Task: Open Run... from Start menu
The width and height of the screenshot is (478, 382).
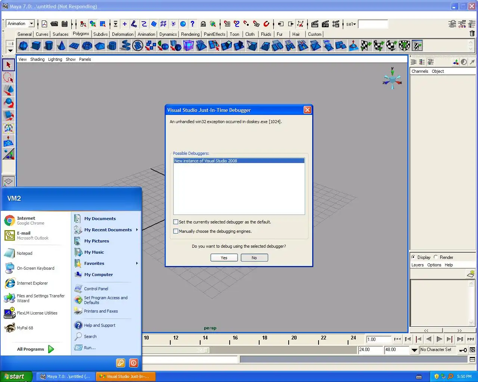Action: pos(90,348)
